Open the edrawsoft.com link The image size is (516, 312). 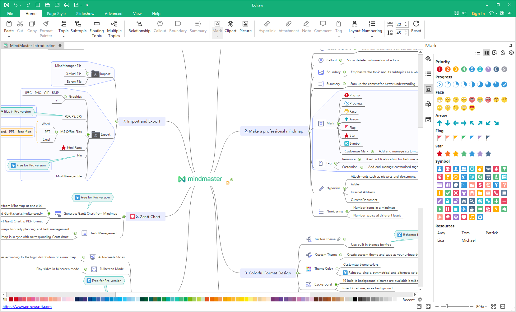tap(27, 307)
